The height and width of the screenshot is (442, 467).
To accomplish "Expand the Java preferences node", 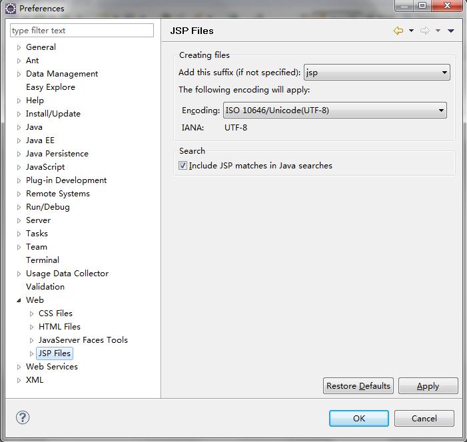I will click(19, 127).
